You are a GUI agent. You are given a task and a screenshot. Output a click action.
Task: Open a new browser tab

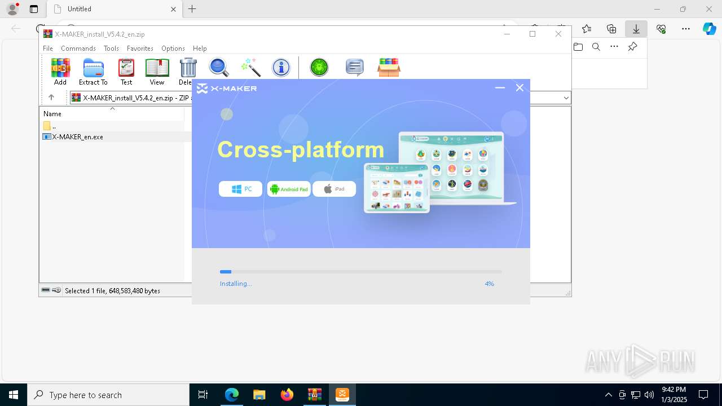point(192,9)
